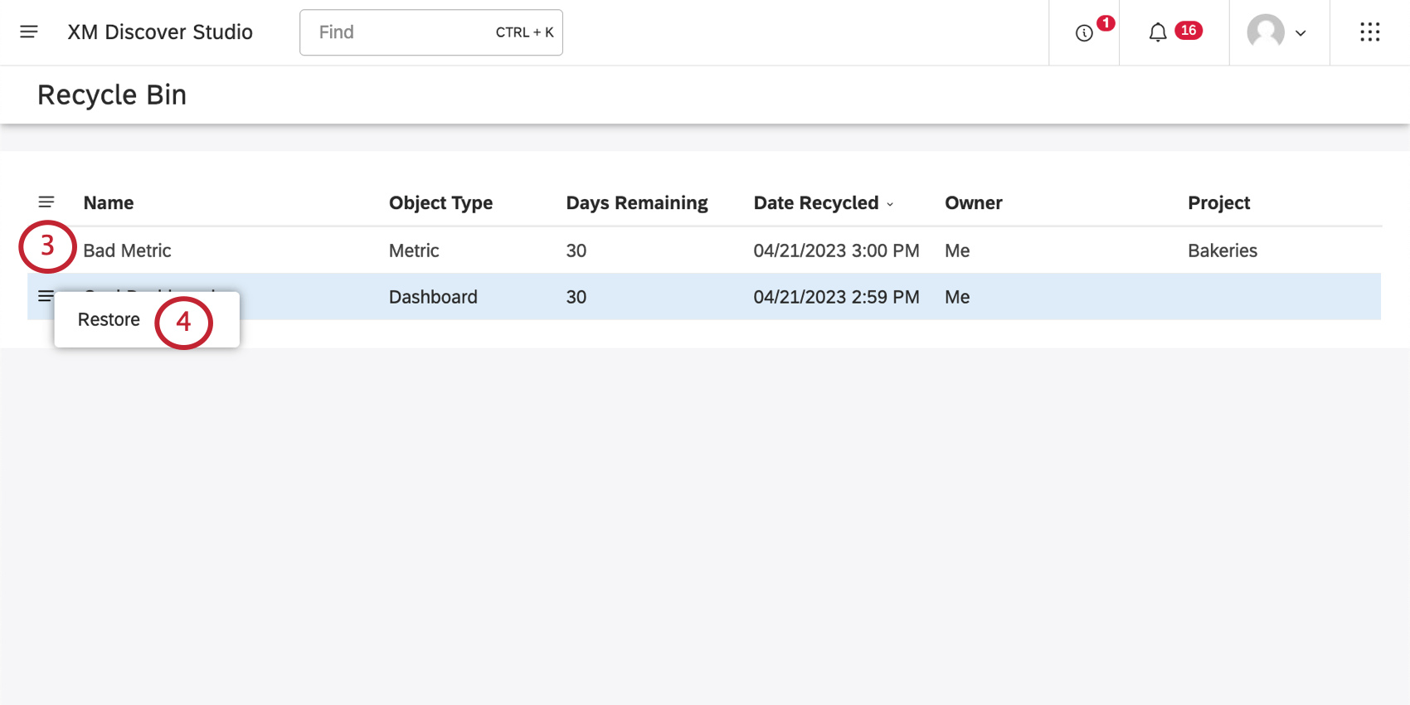Click Days Remaining value in Dashboard row
Image resolution: width=1410 pixels, height=705 pixels.
(x=576, y=297)
